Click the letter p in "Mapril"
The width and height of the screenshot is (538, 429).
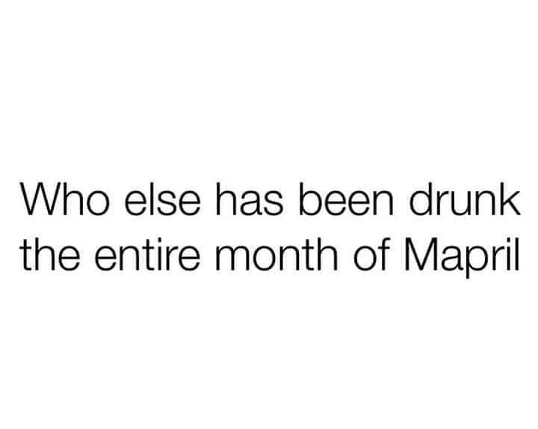(477, 262)
